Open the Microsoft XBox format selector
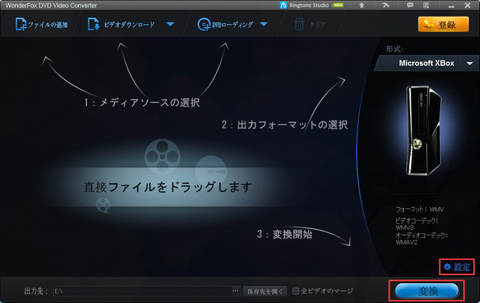This screenshot has height=303, width=480. 427,63
